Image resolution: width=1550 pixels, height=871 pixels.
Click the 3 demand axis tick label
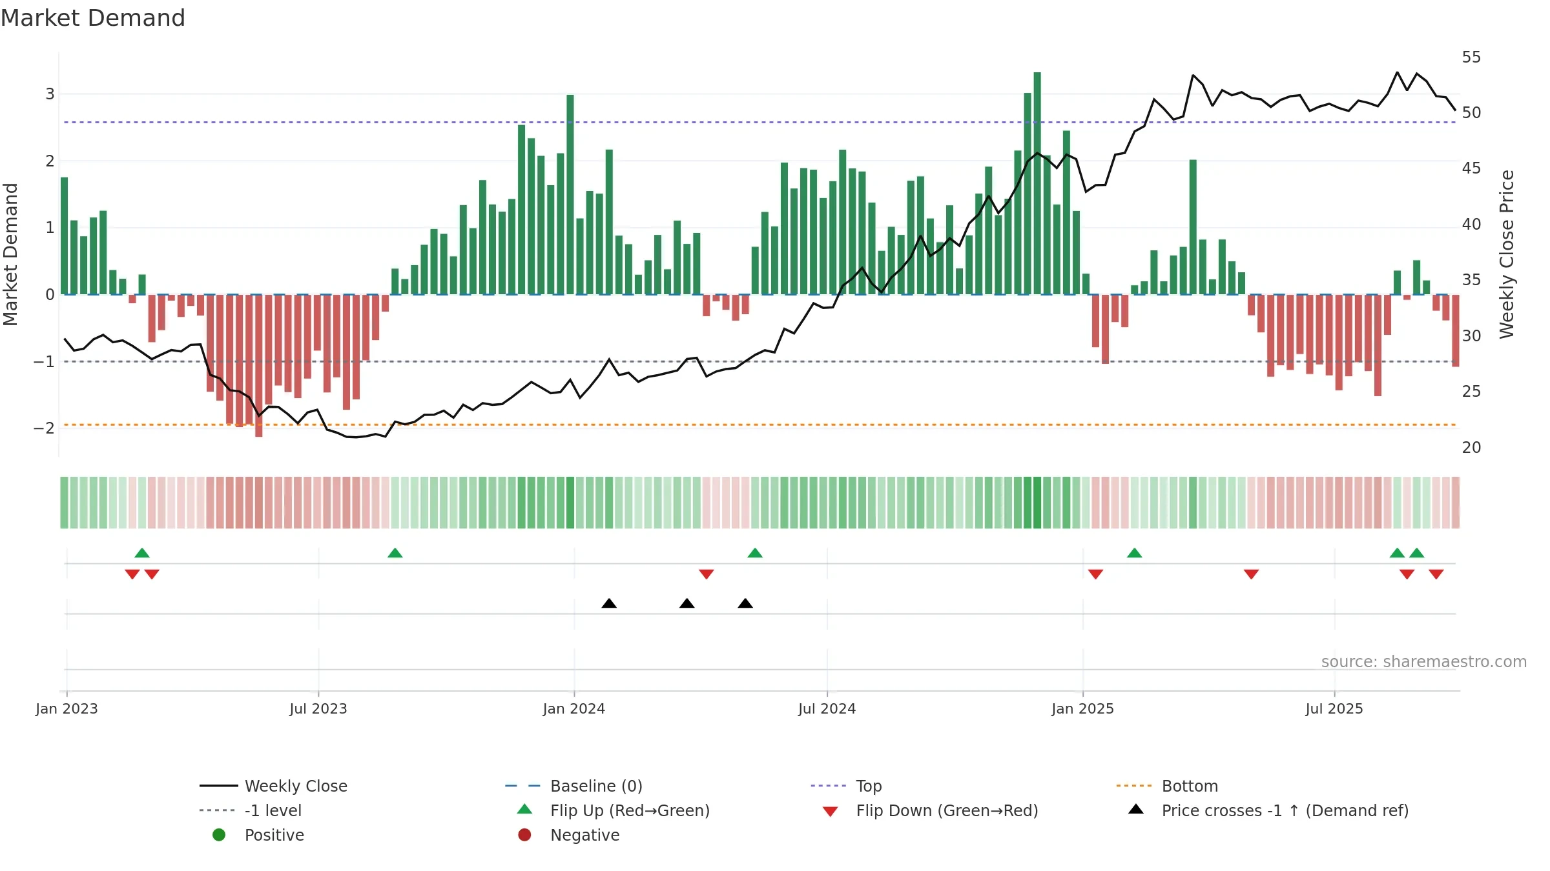point(50,94)
